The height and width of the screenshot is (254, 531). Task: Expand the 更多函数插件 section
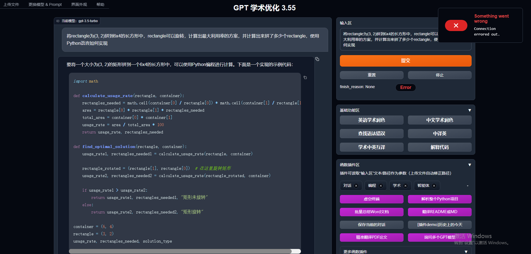466,251
